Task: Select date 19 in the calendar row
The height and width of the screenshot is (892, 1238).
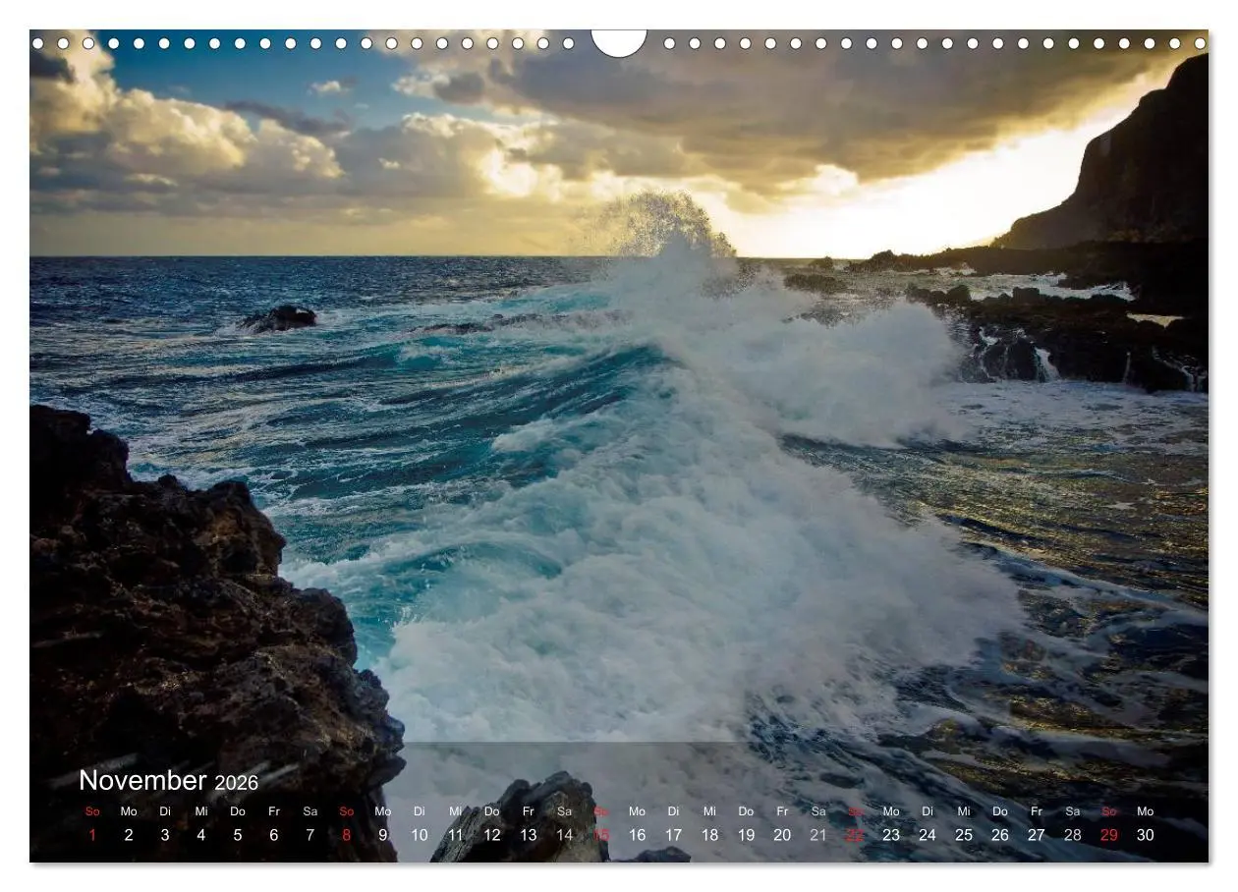Action: [747, 835]
